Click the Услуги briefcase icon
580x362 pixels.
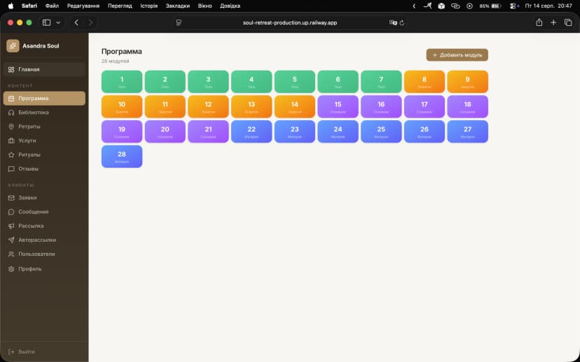[x=11, y=140]
